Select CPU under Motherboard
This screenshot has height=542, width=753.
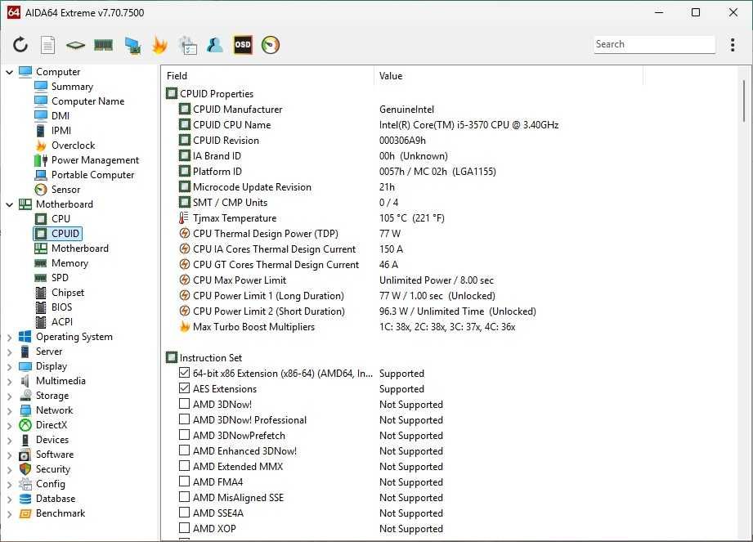61,219
